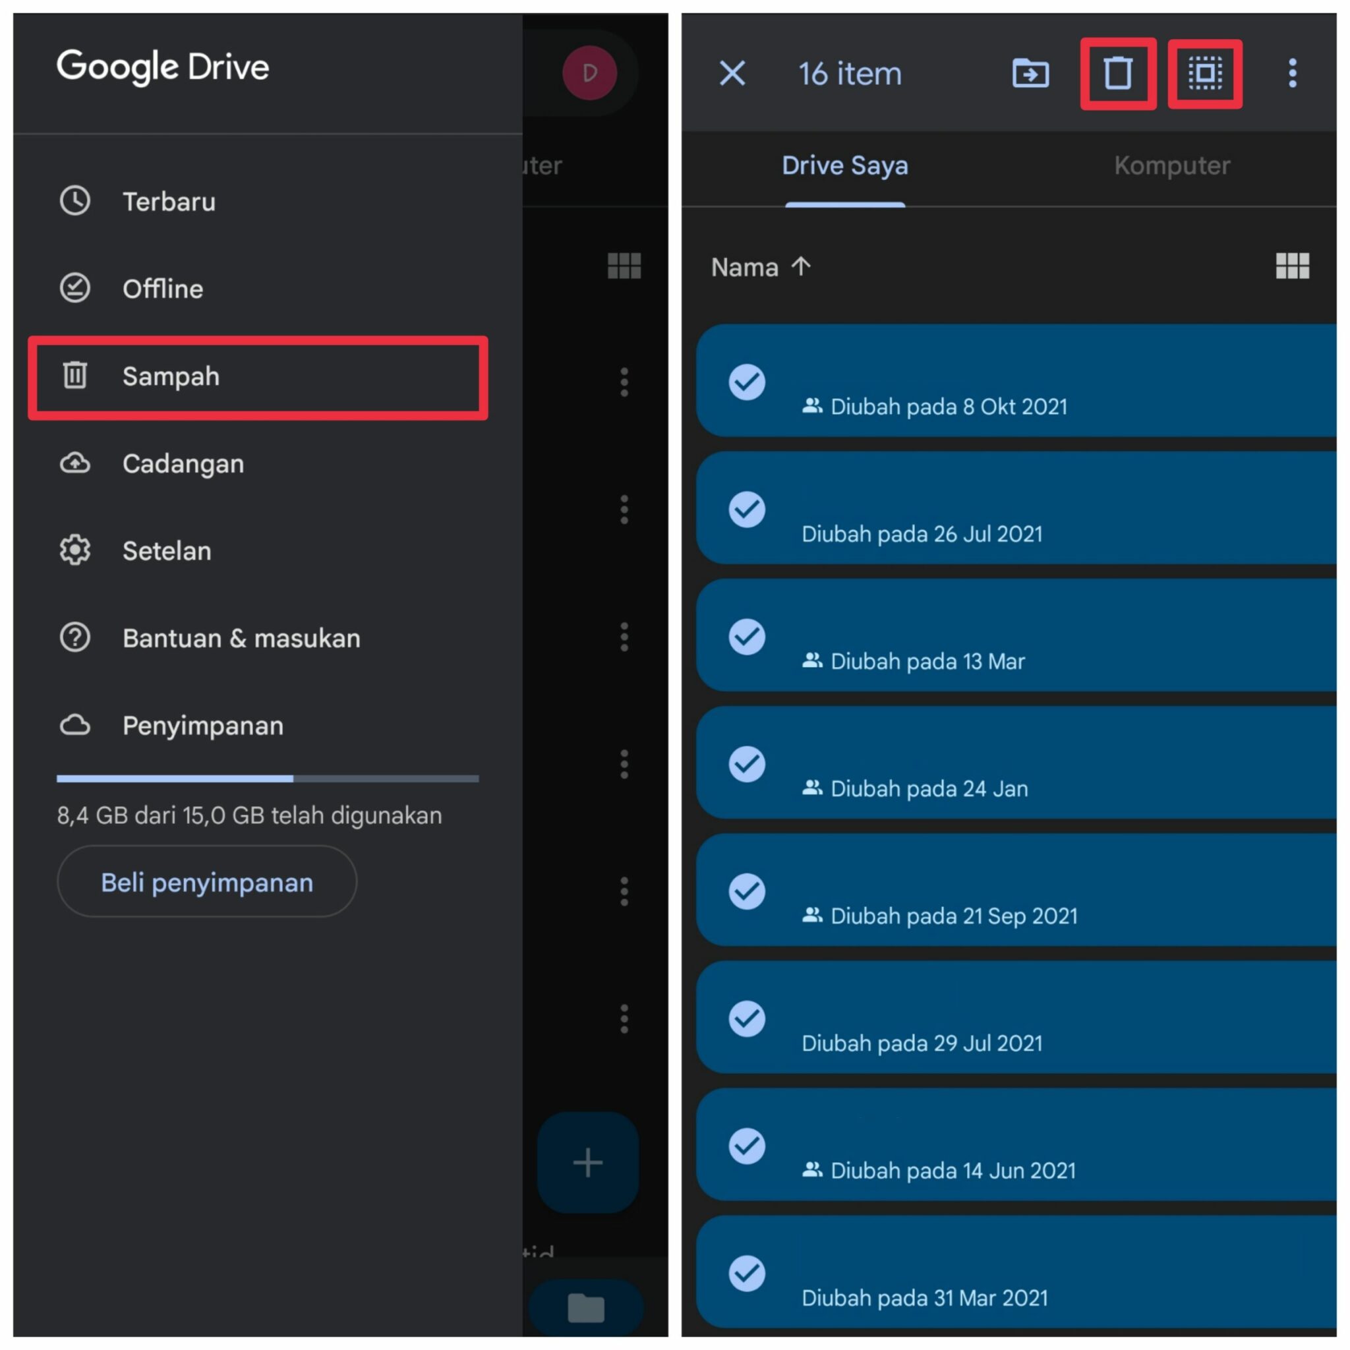
Task: Uncheck item changed 31 Mar 2021
Action: click(x=747, y=1272)
